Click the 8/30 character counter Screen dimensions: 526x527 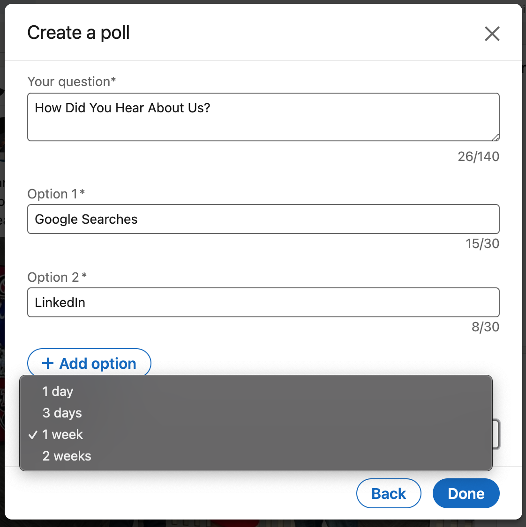tap(485, 327)
